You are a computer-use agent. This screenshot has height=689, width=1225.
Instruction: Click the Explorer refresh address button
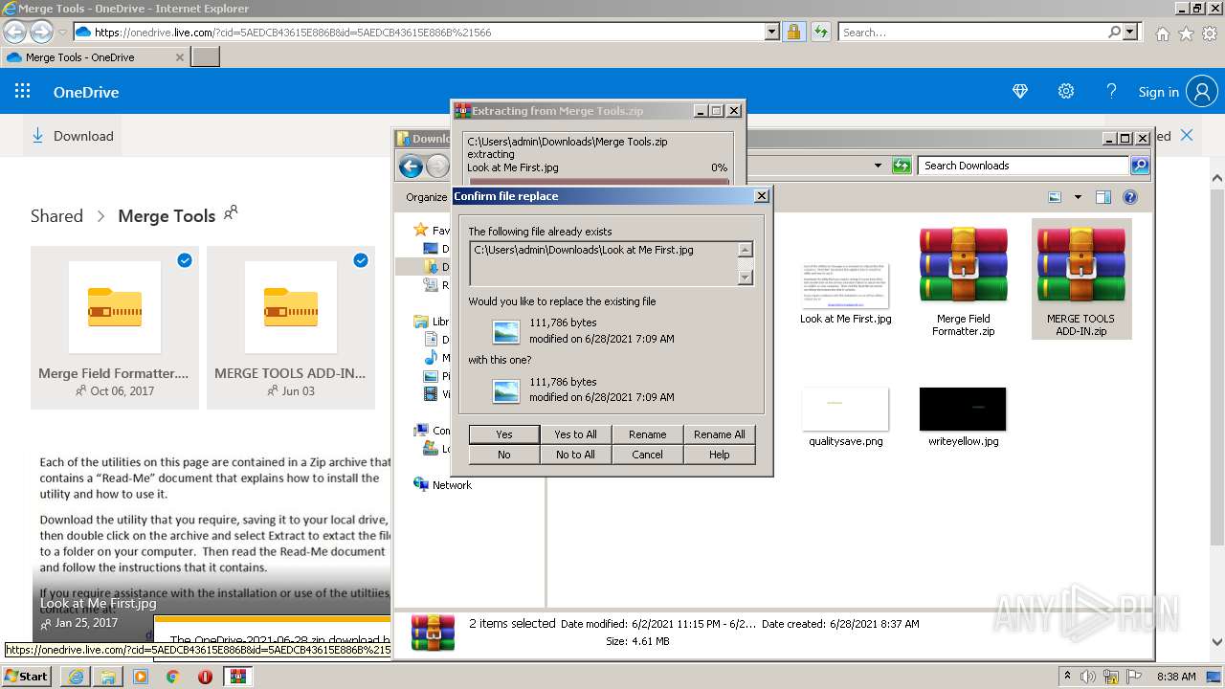(902, 166)
